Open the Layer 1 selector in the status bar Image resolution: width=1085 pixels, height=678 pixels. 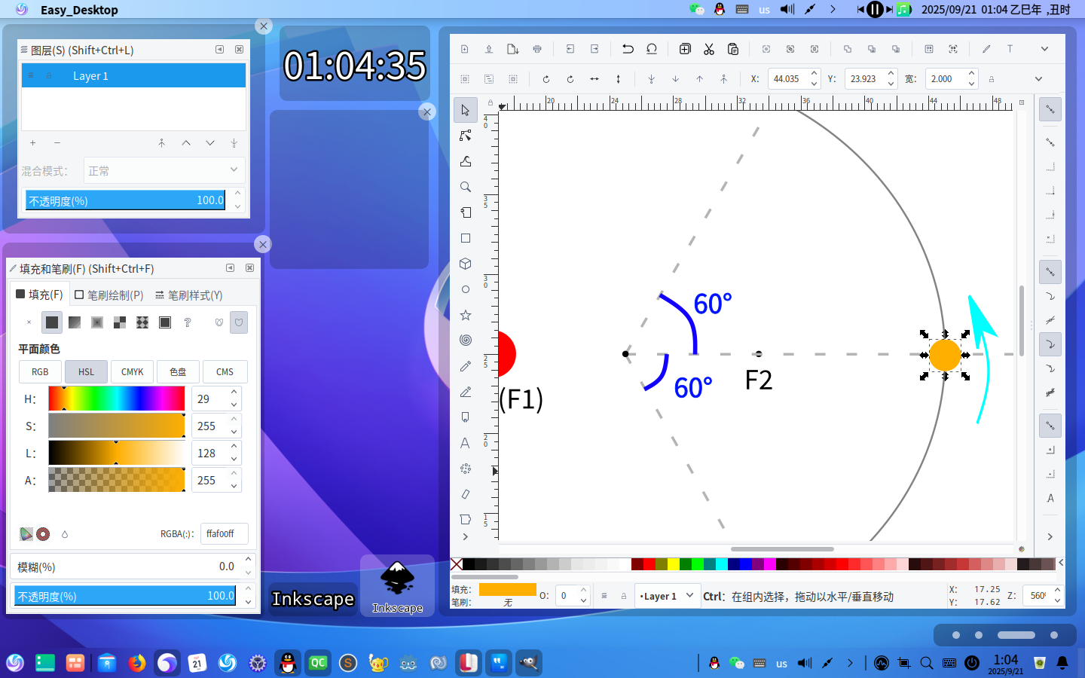(668, 596)
